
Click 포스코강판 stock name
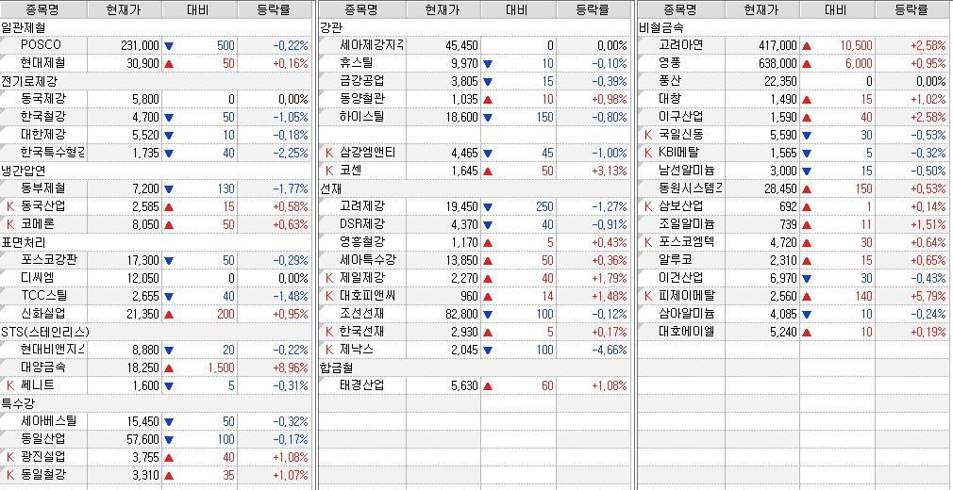[49, 260]
